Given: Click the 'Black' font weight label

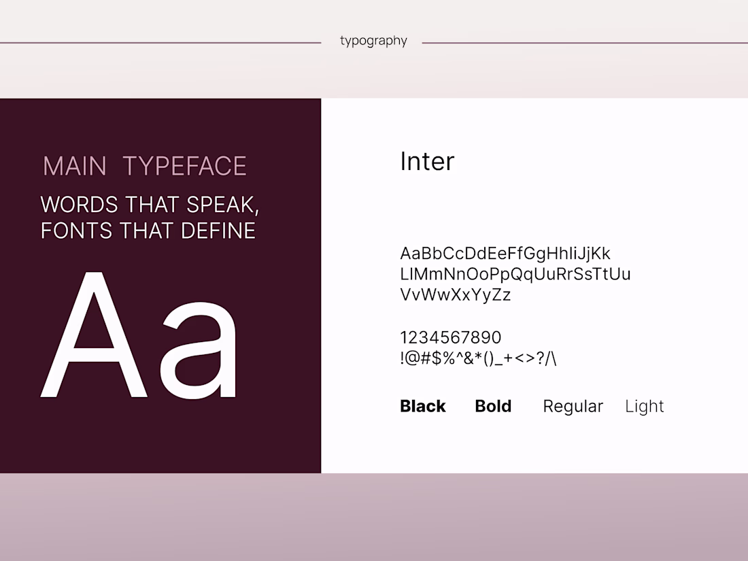Looking at the screenshot, I should pyautogui.click(x=423, y=406).
